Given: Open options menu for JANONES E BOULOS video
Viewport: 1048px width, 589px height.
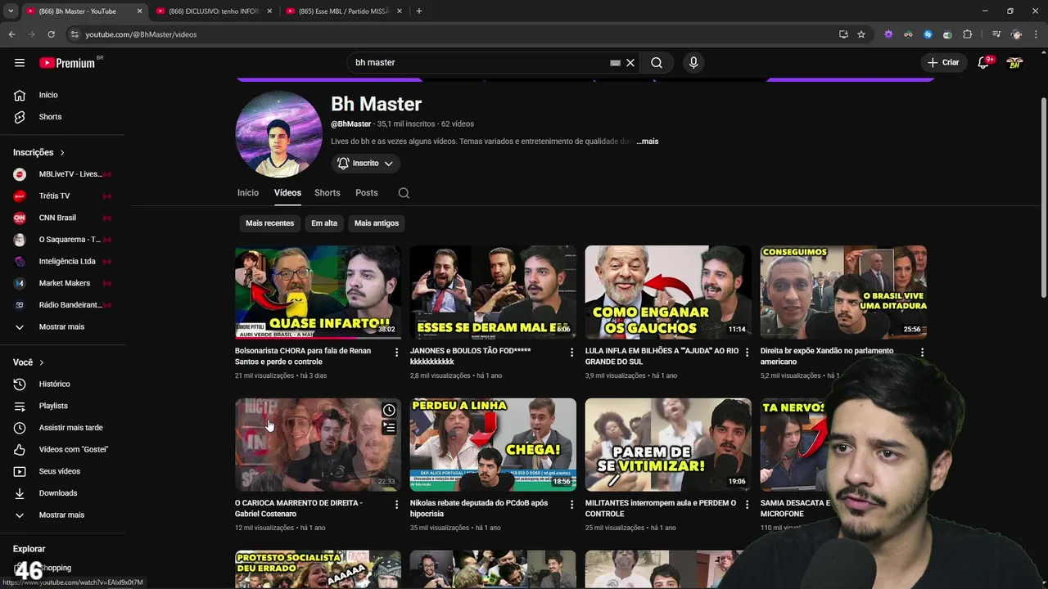Looking at the screenshot, I should pos(572,353).
